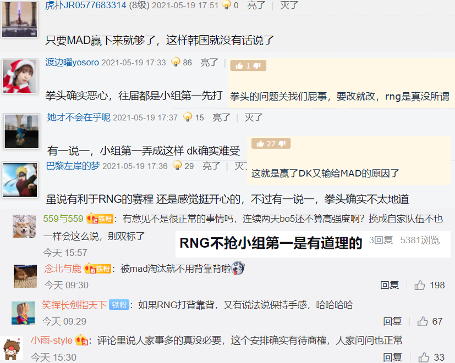Like the comment with 67 likes

(x=423, y=321)
